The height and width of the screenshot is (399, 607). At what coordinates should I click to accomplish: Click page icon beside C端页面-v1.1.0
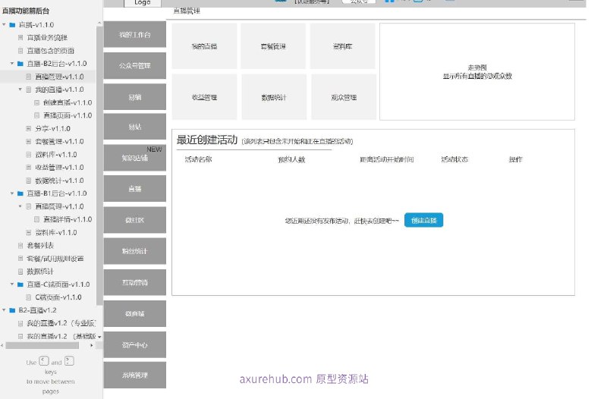tap(29, 297)
